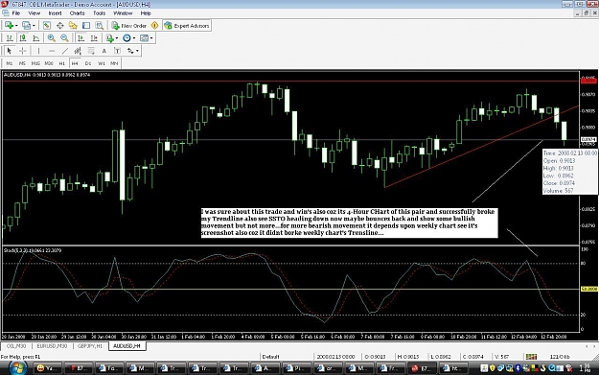
Task: Expand the Arrows tool dropdown arrow
Action: (x=137, y=51)
